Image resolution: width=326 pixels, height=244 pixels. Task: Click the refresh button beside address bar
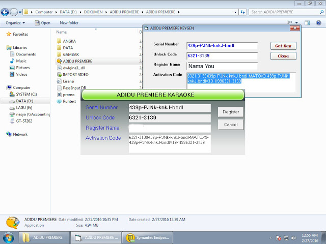click(x=242, y=12)
